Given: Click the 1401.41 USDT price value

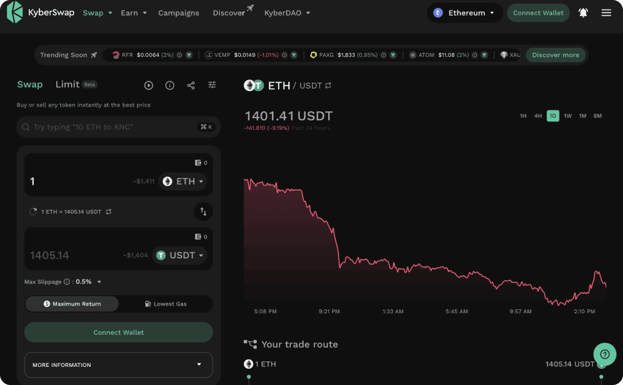Looking at the screenshot, I should pos(288,116).
